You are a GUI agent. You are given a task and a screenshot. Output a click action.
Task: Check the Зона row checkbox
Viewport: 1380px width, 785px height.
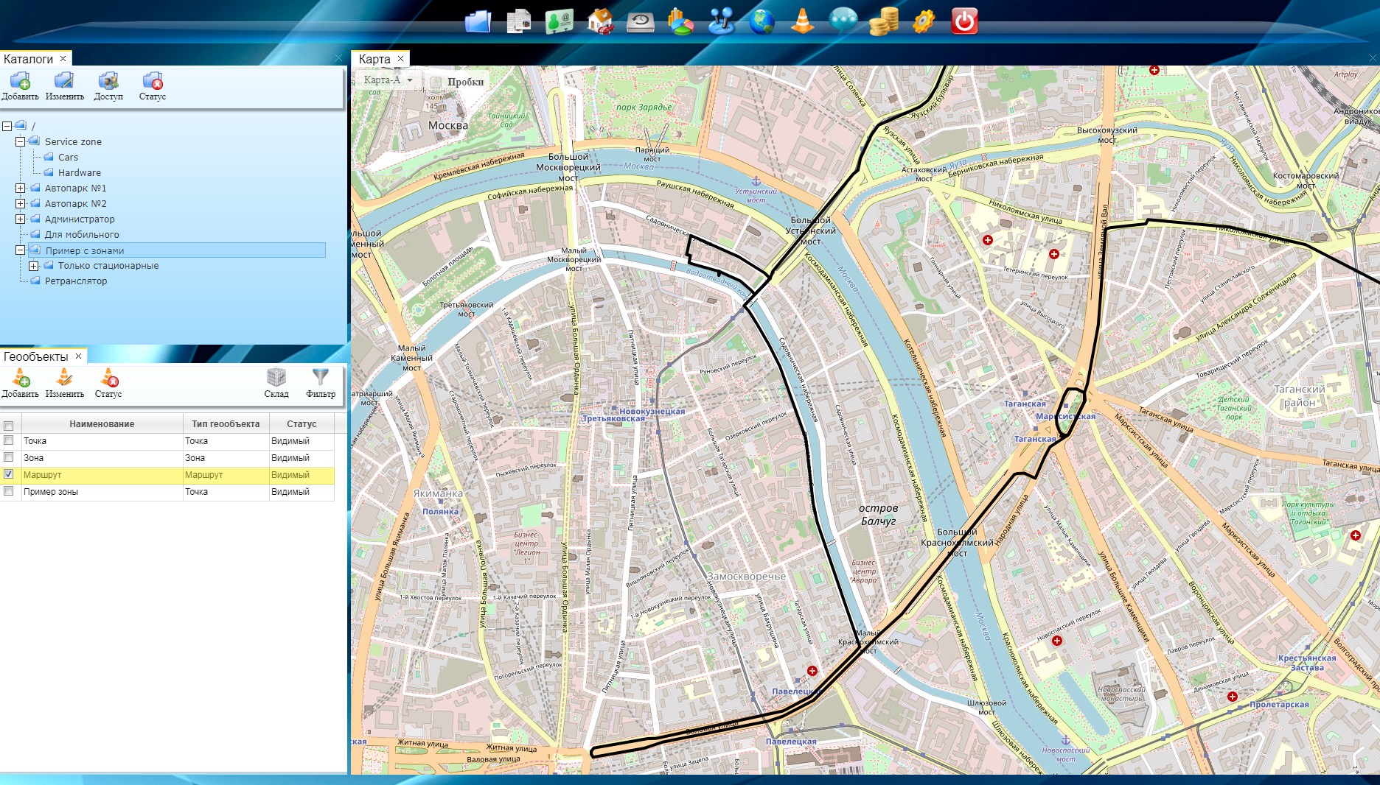tap(9, 457)
